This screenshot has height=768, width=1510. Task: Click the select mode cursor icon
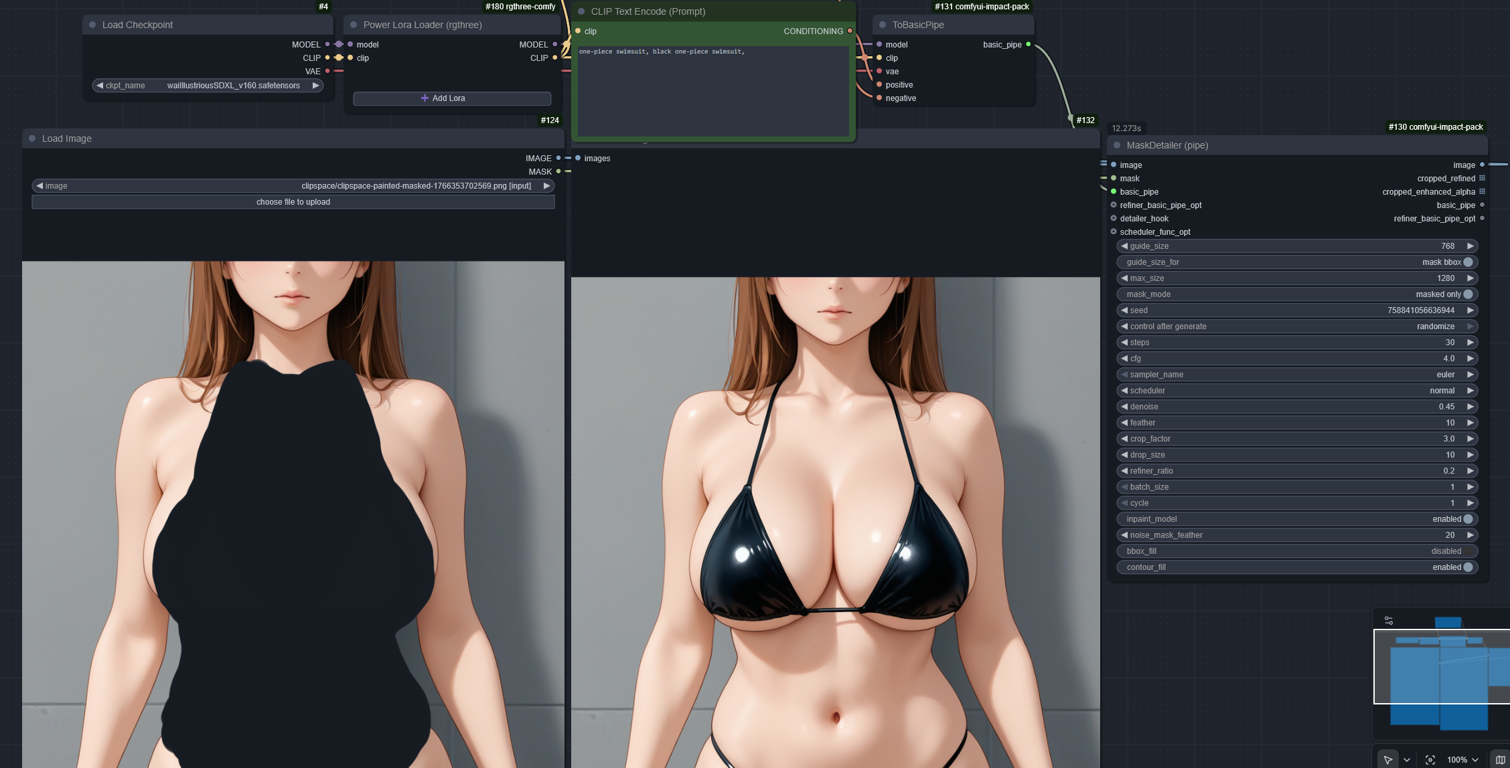click(1388, 759)
